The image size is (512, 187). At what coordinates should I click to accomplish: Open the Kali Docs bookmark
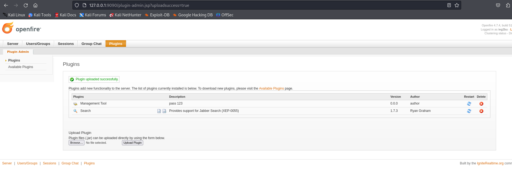point(65,15)
